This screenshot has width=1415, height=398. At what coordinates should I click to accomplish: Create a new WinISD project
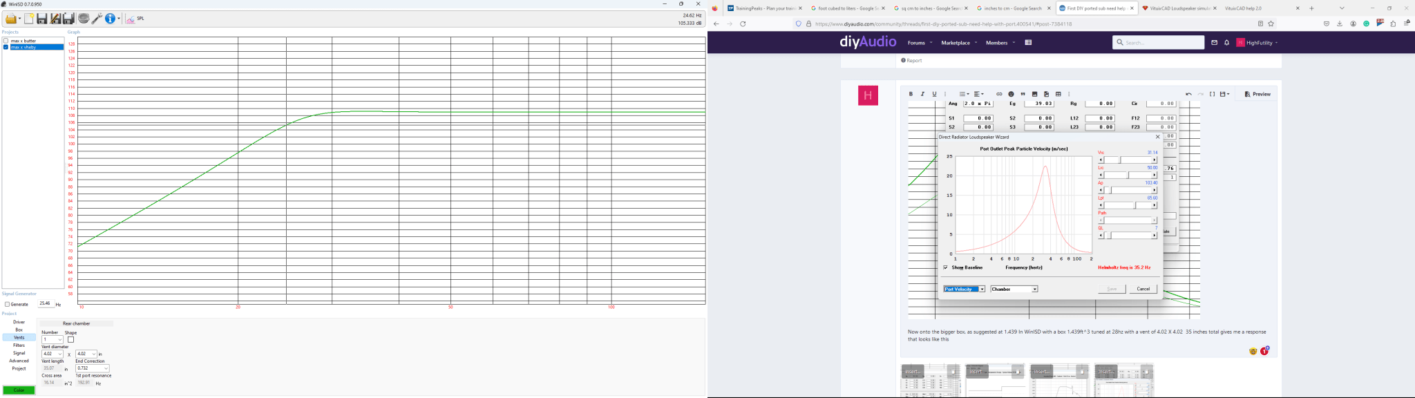[x=29, y=19]
